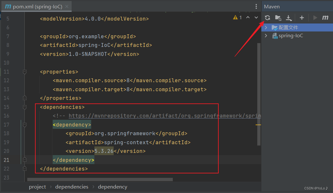This screenshot has height=193, width=333.
Task: Select spring-IoC row in Maven tree
Action: [x=297, y=36]
